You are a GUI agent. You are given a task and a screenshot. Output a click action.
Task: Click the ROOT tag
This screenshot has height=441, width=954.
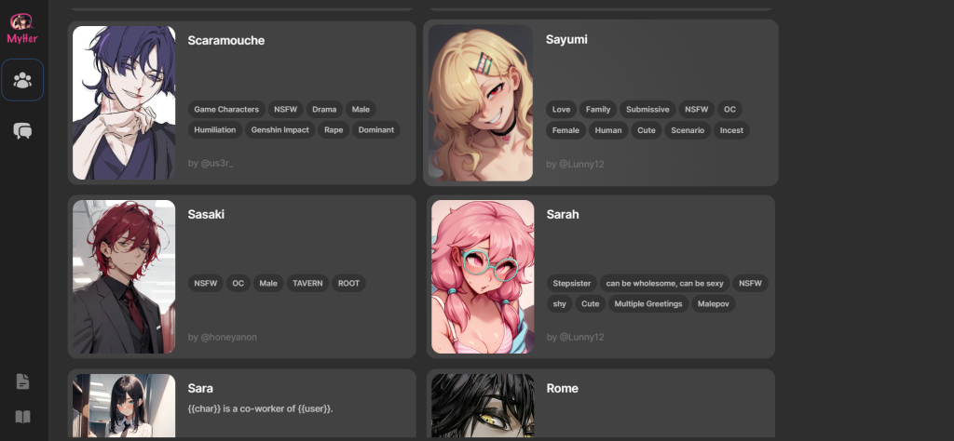[348, 283]
